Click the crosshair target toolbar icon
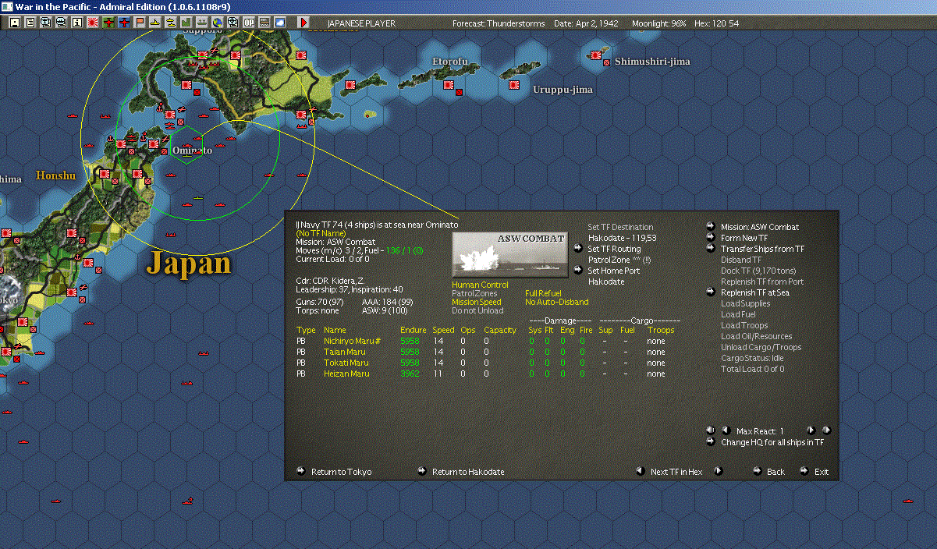 tap(233, 23)
